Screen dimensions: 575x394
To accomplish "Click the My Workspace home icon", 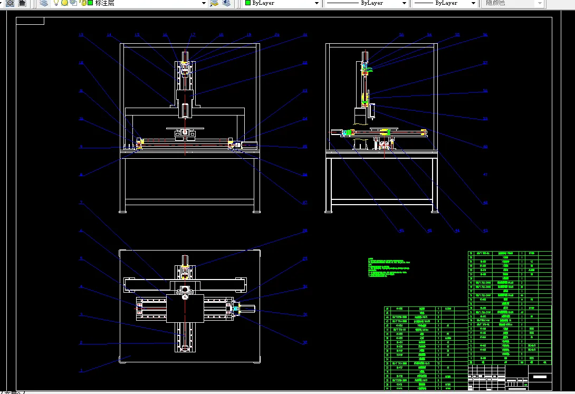I will tap(22, 3).
